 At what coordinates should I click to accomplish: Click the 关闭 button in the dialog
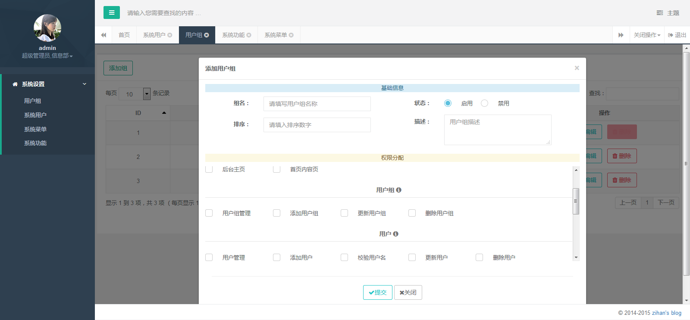(408, 292)
